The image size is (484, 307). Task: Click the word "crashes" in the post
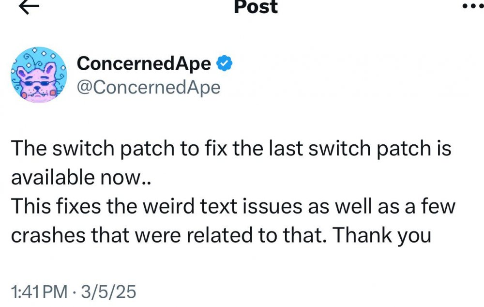(x=48, y=235)
